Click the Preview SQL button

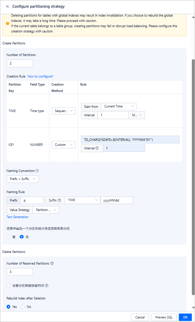[x=164, y=317]
